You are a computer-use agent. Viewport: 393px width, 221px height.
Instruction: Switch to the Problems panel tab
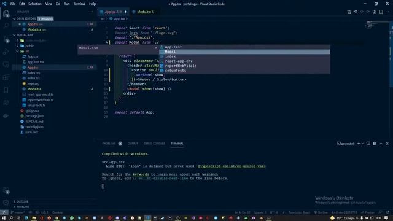point(112,144)
